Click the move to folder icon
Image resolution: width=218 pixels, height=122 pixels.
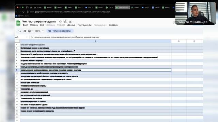[x=65, y=22]
